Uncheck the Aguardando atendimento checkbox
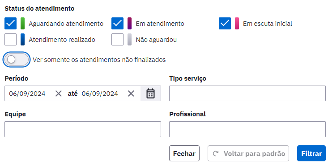 (x=10, y=24)
